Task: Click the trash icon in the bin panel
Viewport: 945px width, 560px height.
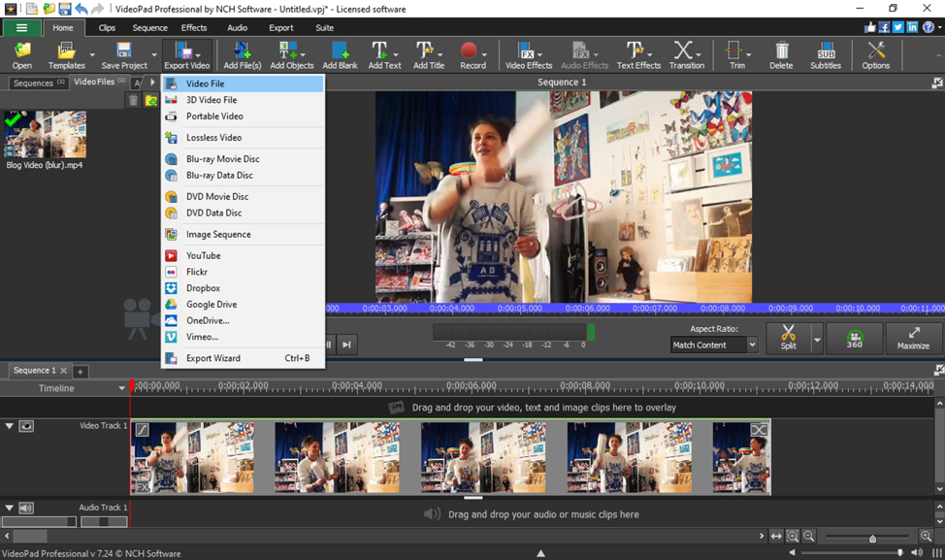Action: coord(133,100)
